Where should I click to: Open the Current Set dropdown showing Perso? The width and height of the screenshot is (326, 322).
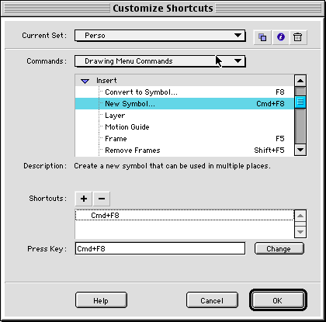point(160,36)
